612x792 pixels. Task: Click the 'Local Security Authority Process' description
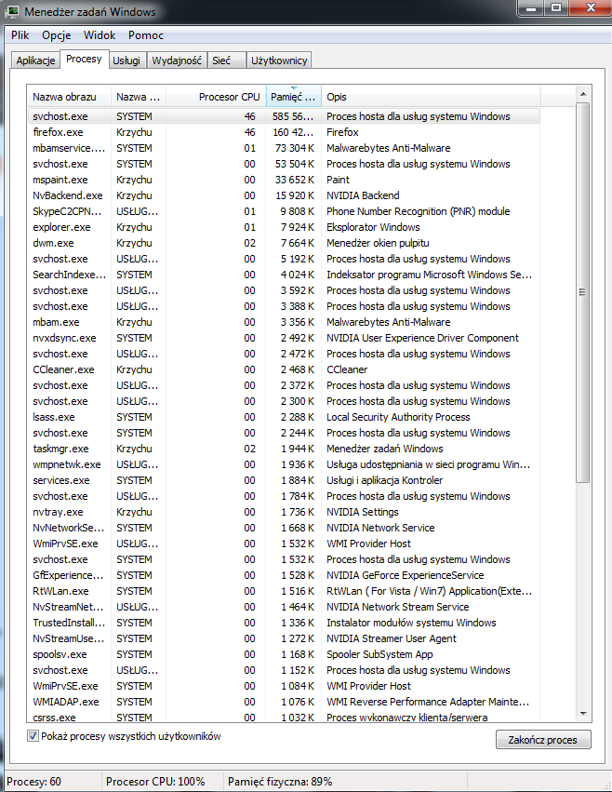point(398,417)
